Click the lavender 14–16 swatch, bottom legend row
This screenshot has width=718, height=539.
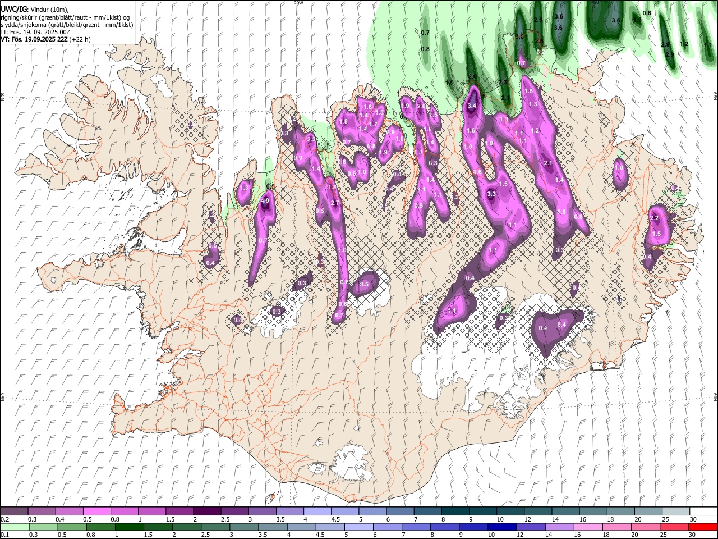pos(560,527)
